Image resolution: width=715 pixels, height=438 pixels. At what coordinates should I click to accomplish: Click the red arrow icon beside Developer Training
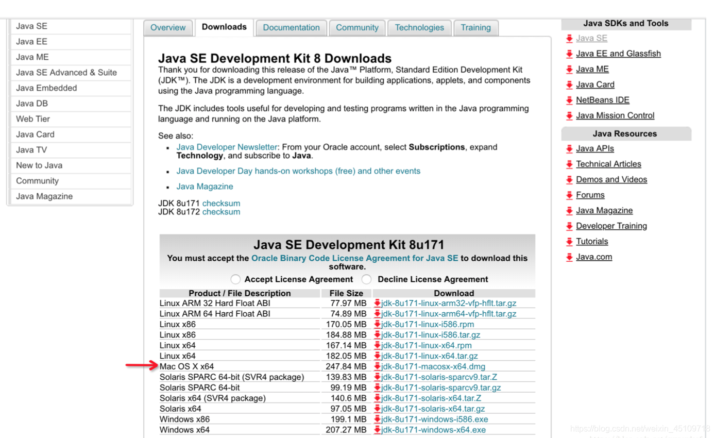569,226
